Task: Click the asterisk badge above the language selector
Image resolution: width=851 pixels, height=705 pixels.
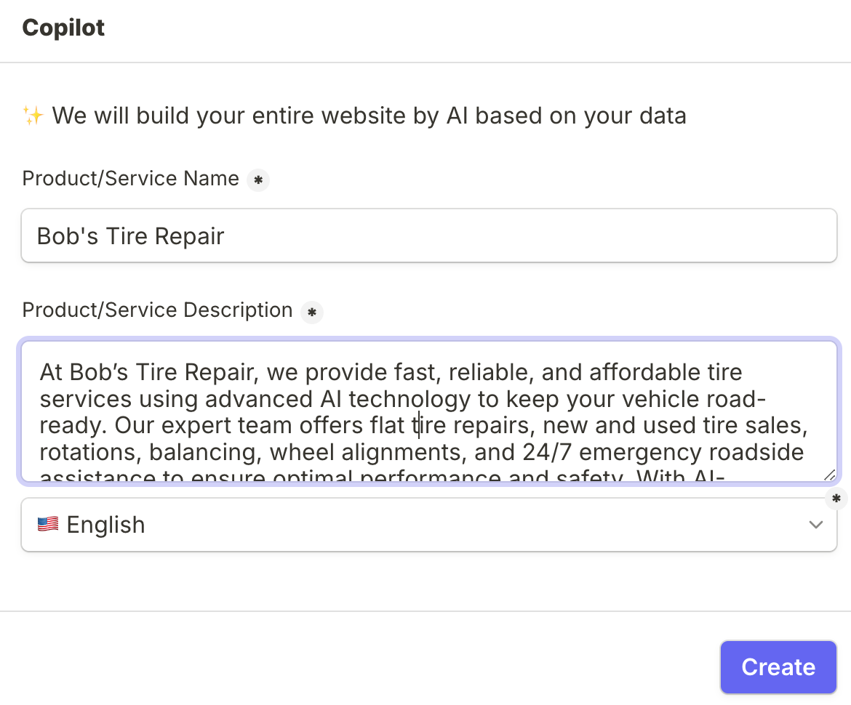Action: click(836, 499)
